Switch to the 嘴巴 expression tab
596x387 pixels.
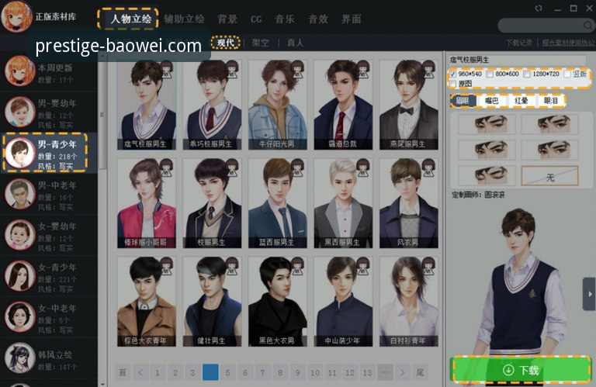point(492,100)
